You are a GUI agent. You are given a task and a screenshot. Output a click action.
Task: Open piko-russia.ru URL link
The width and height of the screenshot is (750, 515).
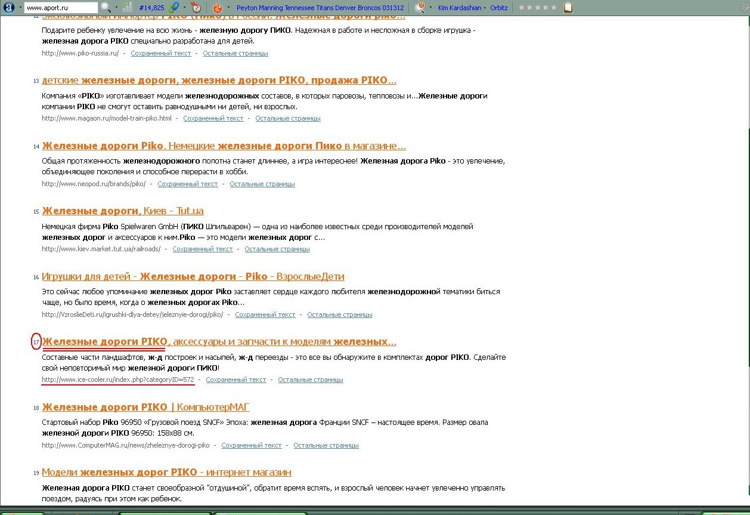pos(80,53)
